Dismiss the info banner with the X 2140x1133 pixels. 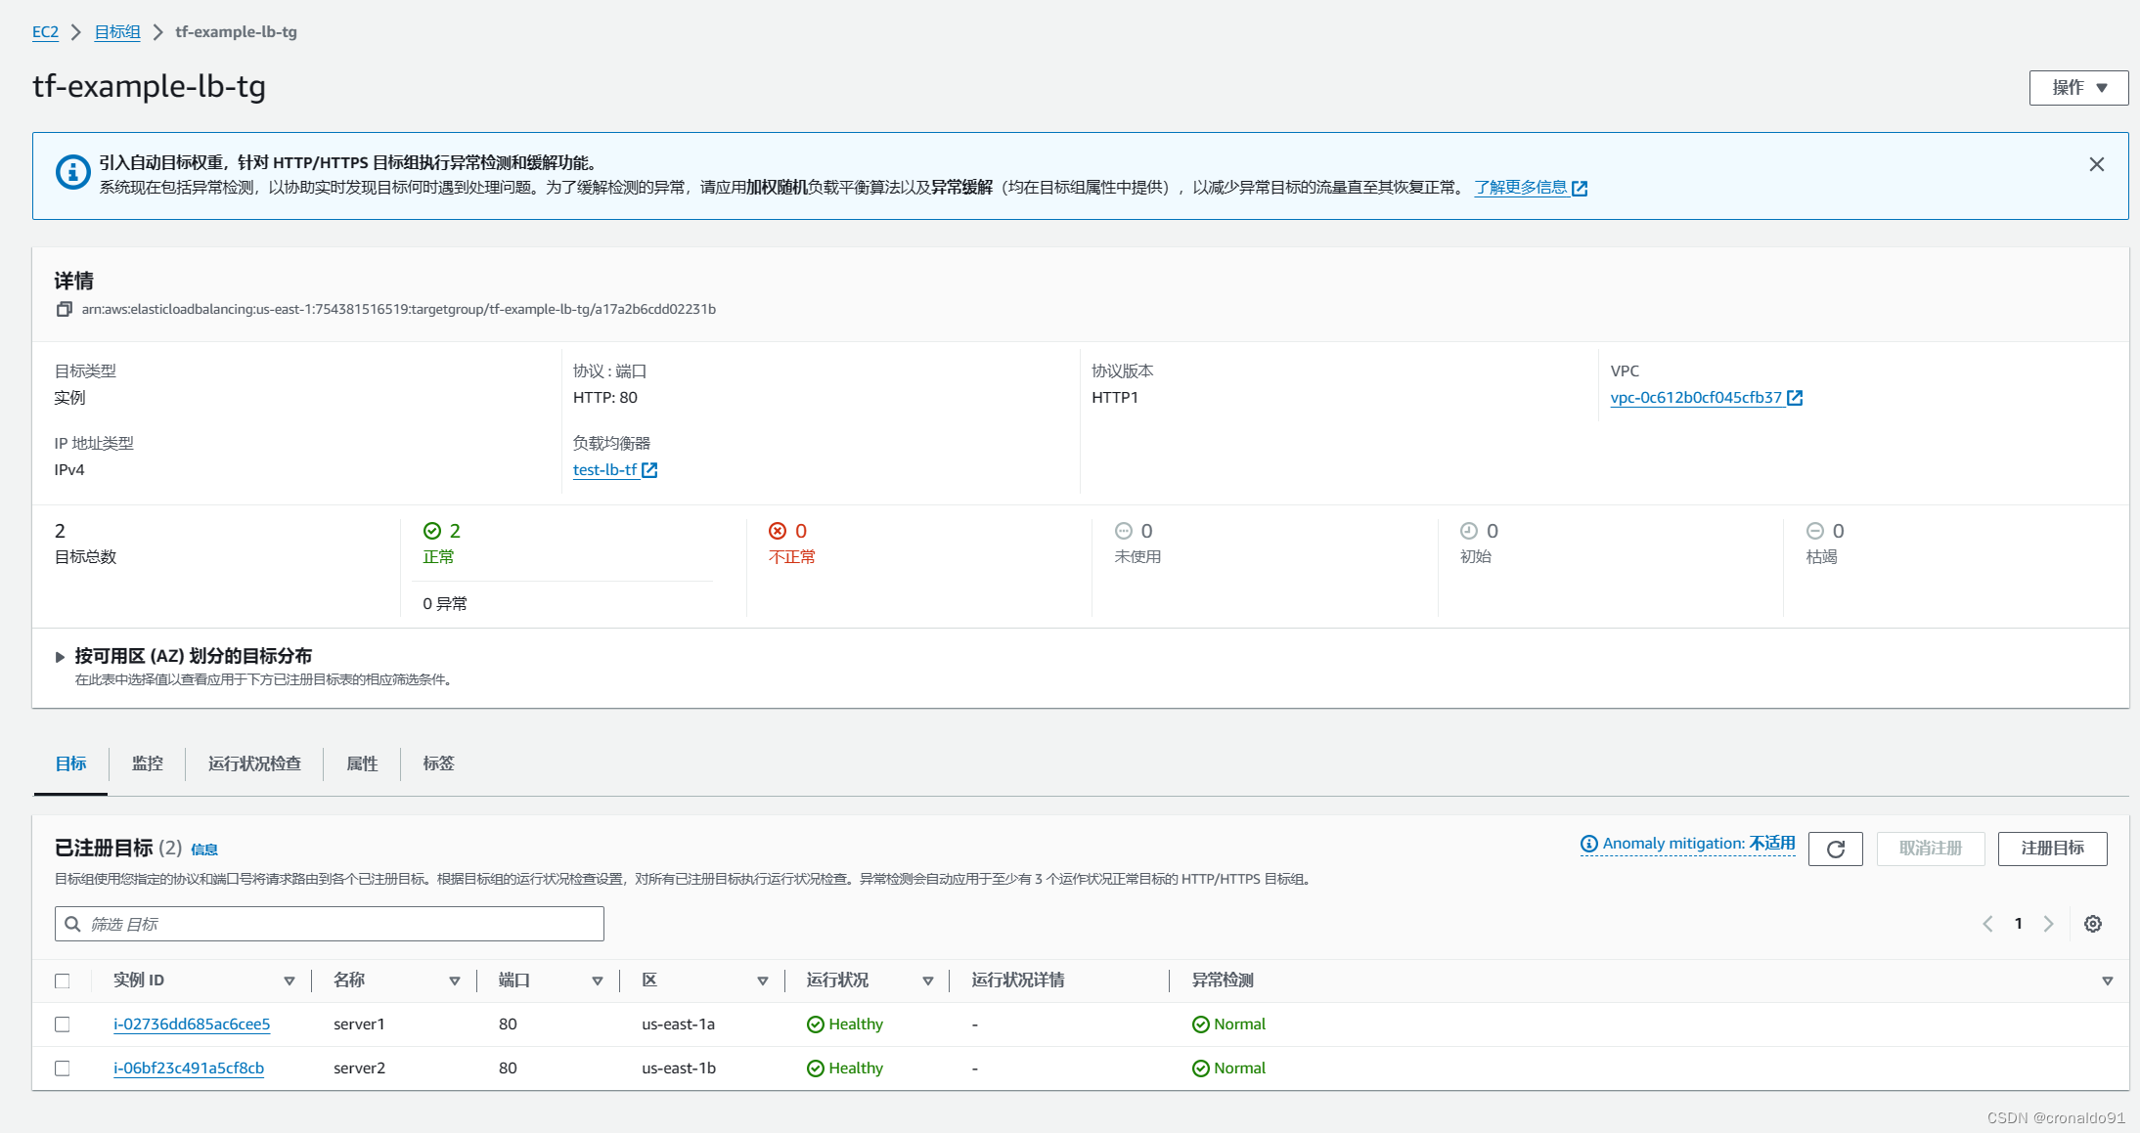2096,164
